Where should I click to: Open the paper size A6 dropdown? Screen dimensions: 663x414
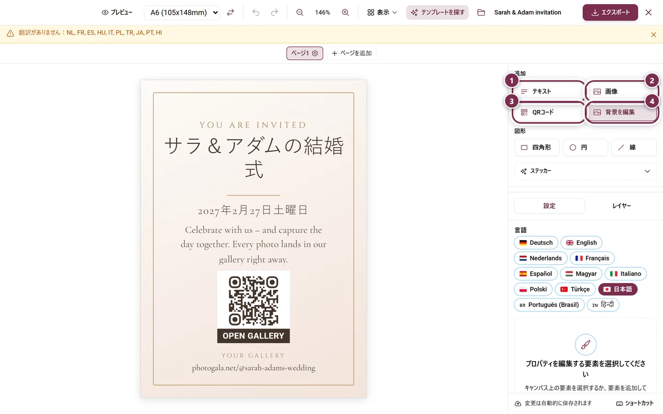point(182,12)
